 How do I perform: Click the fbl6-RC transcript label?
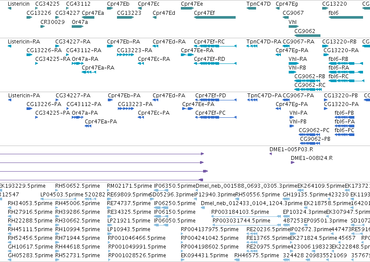pyautogui.click(x=338, y=76)
